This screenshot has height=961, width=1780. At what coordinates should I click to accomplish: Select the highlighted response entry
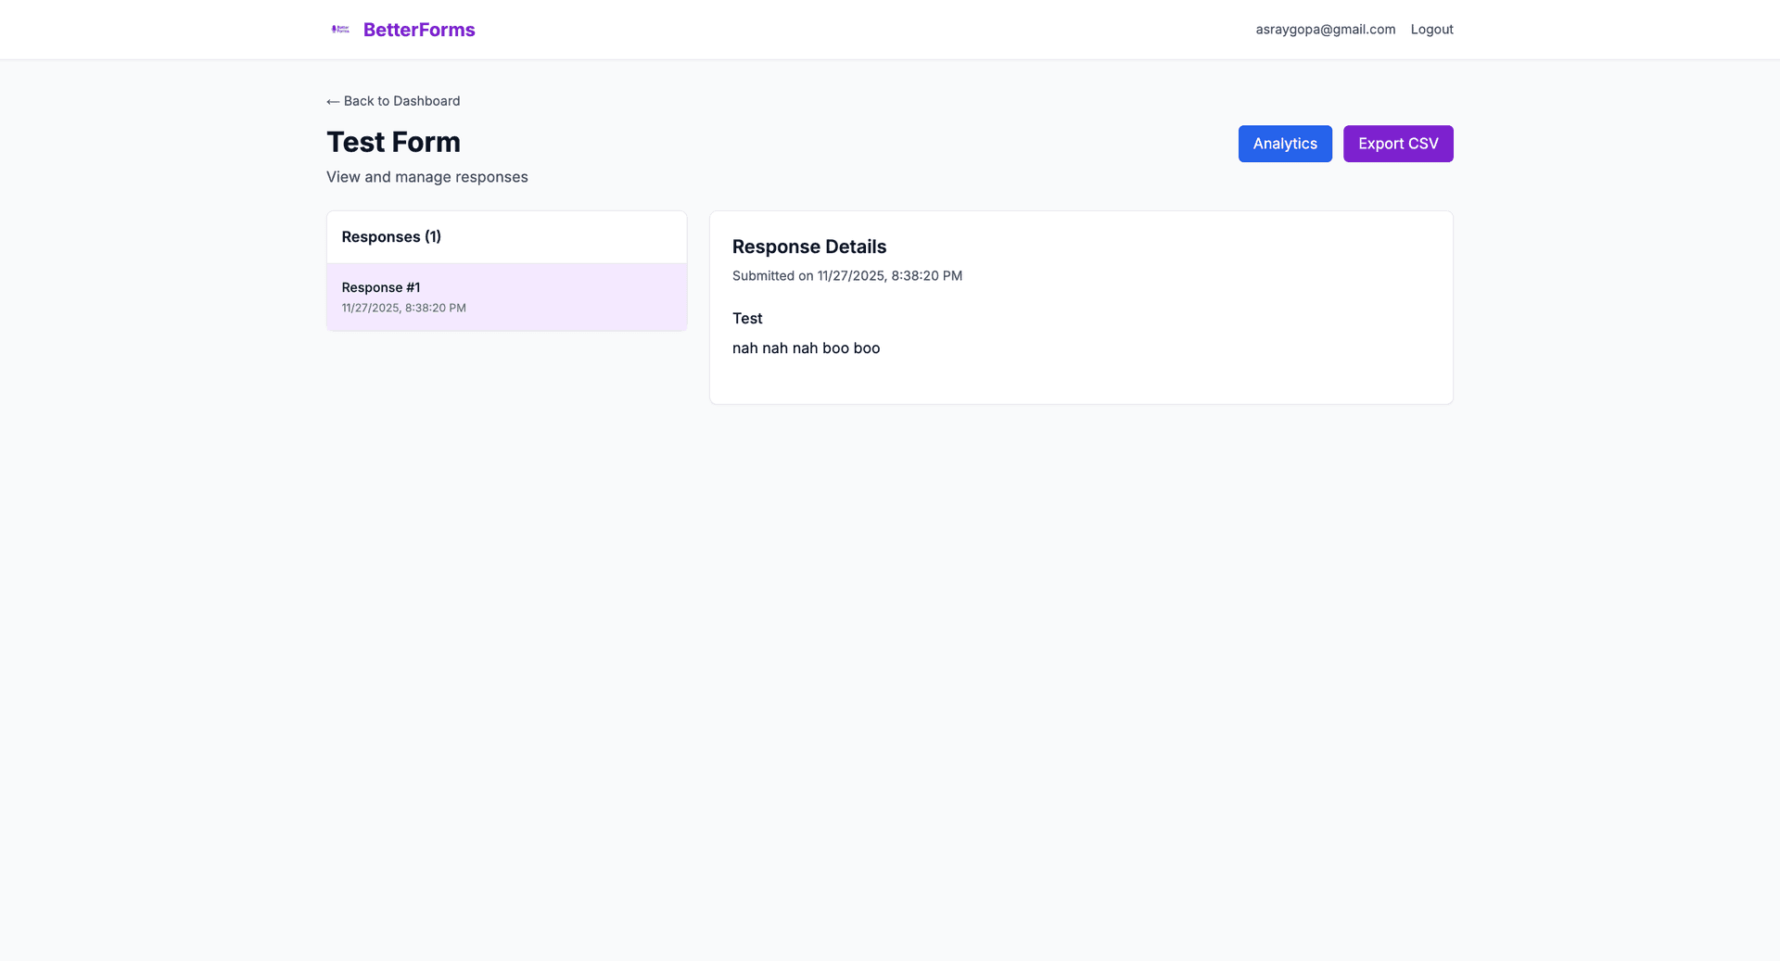[506, 297]
